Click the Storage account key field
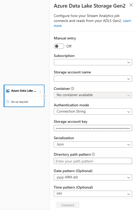The height and width of the screenshot is (210, 135). click(x=93, y=128)
